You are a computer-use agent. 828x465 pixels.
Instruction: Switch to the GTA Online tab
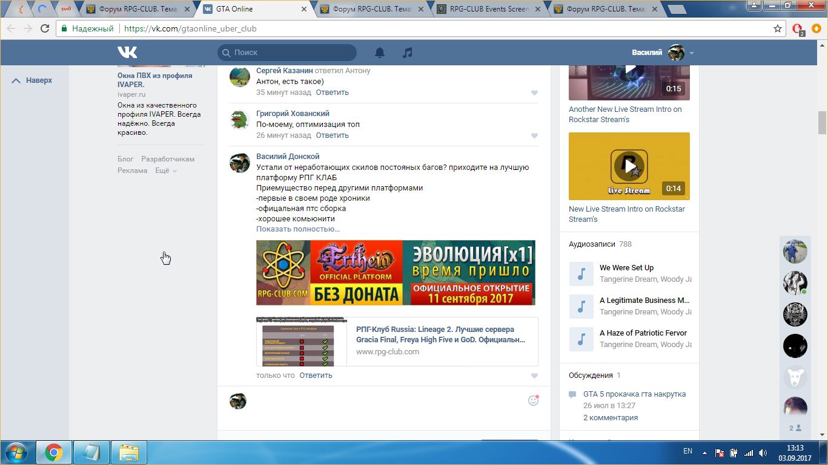pos(254,9)
